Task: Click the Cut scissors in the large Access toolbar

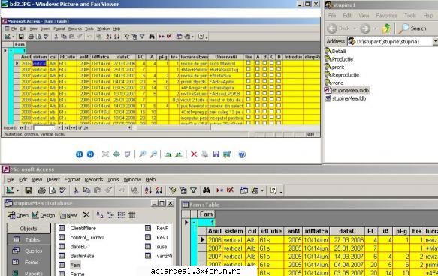Action: pyautogui.click(x=76, y=190)
